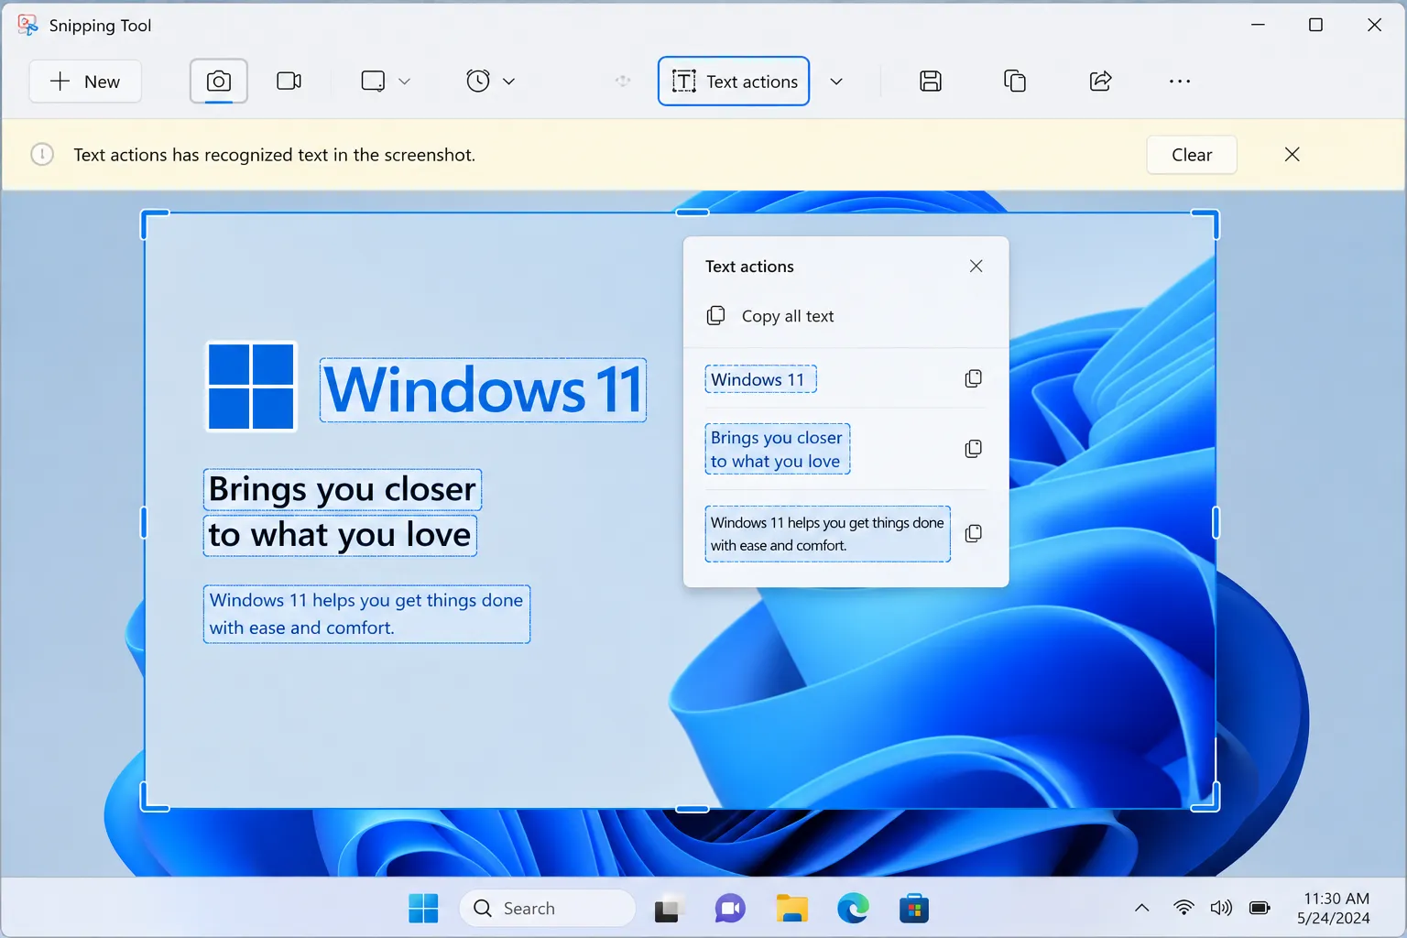The height and width of the screenshot is (938, 1407).
Task: Click the 'Brings you closer' line in screenshot
Action: 343,489
